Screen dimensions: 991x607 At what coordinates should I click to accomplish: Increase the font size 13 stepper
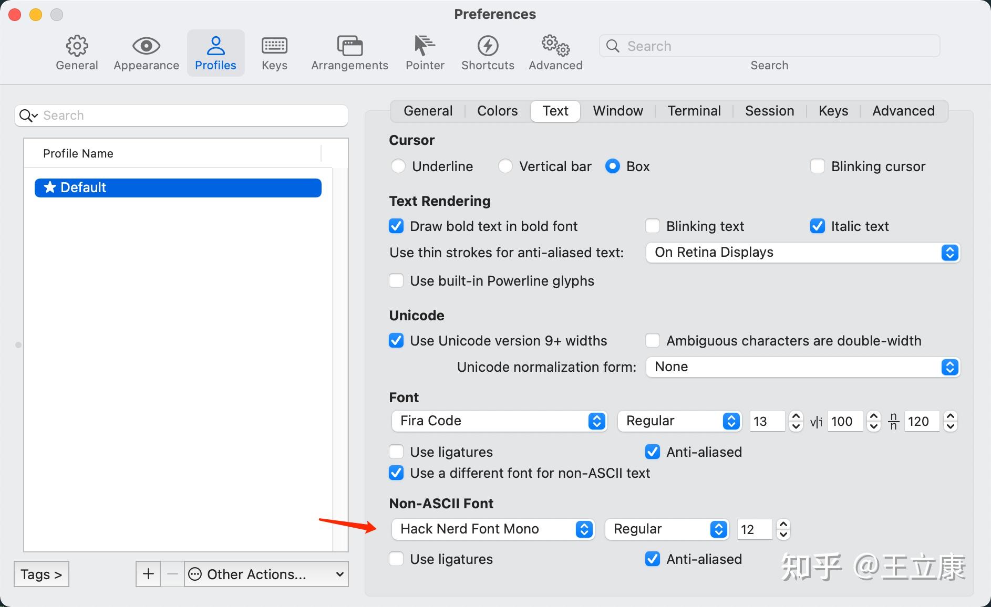pos(796,416)
